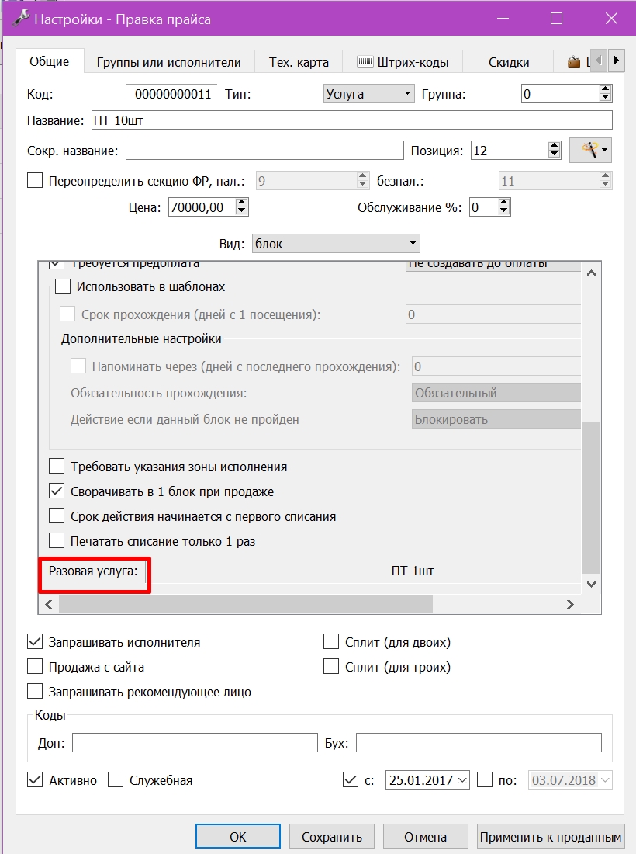Enable the end date 'по:' checkbox

click(485, 780)
